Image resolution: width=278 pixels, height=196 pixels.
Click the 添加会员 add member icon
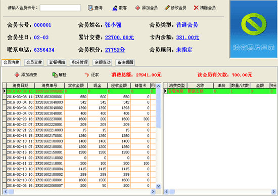pos(137,8)
